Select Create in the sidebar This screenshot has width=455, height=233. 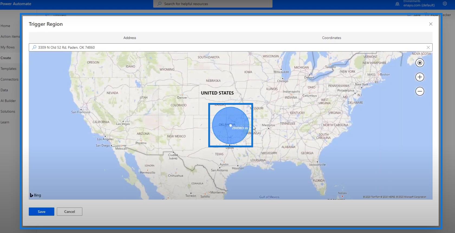[6, 58]
